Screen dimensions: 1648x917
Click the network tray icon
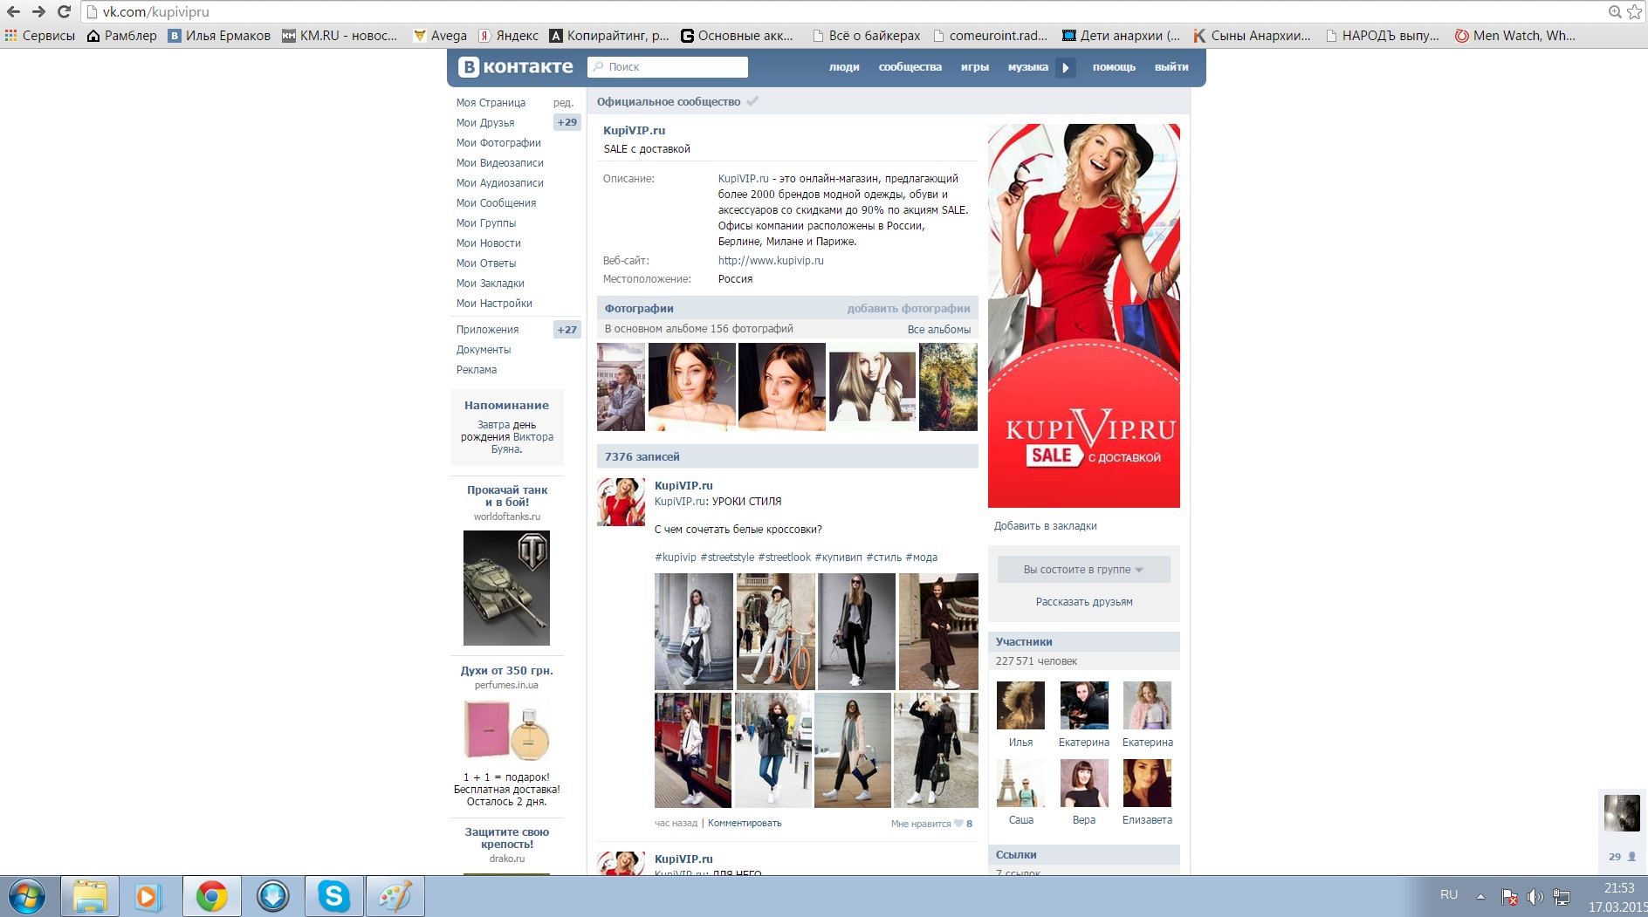coord(1562,896)
